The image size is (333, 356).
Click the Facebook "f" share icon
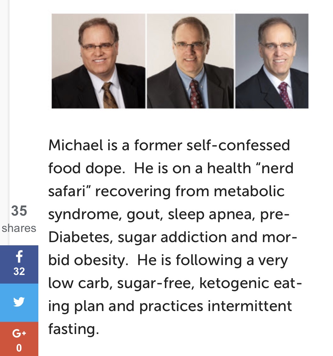(19, 256)
